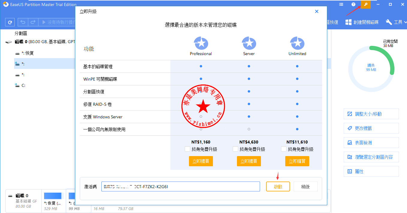Screen dimensions: 407x213
Task: Focus the 激活碼 activation code field
Action: [x=181, y=186]
